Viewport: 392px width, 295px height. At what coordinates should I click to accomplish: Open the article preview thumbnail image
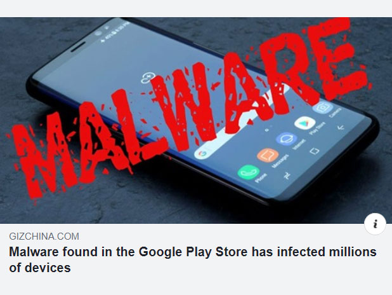(196, 120)
